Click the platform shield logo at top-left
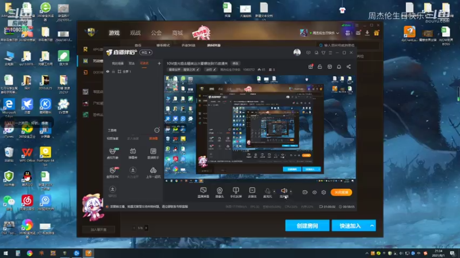The height and width of the screenshot is (258, 460). point(91,32)
